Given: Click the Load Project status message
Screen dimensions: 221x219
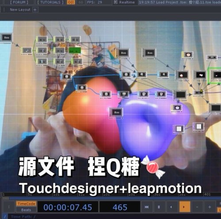Looking at the screenshot, I should 180,2.
